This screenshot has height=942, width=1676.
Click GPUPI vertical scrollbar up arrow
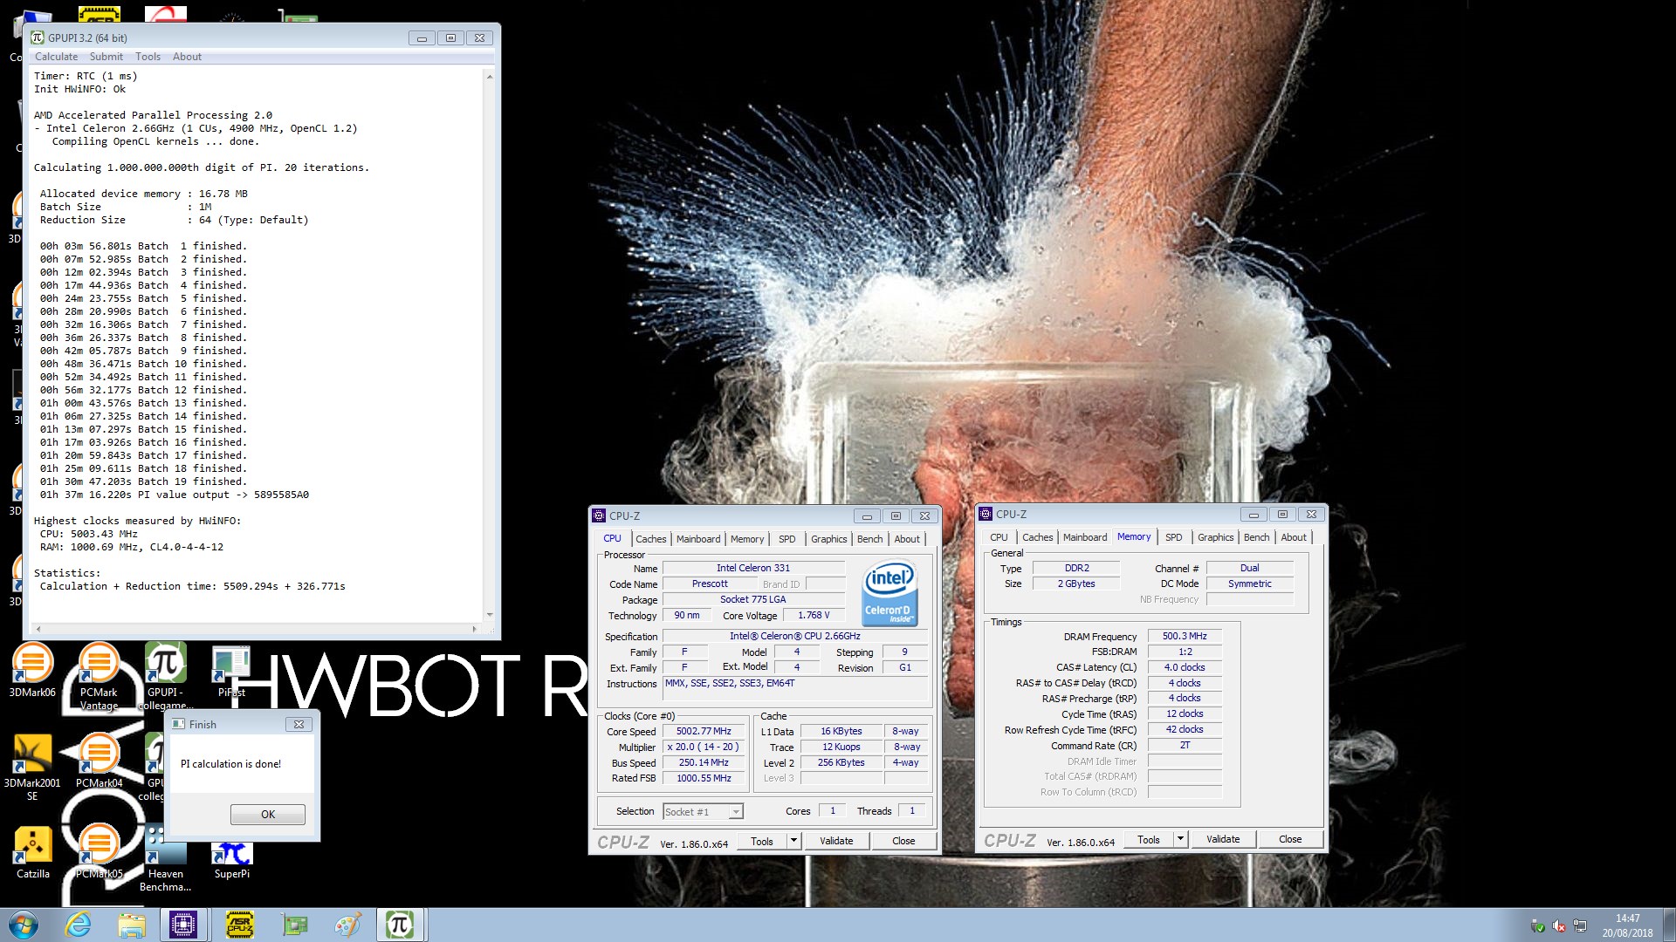[489, 77]
